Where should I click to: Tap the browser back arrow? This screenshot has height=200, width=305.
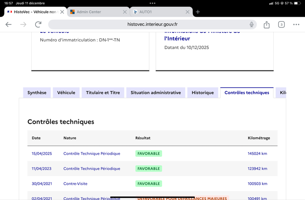(x=8, y=24)
